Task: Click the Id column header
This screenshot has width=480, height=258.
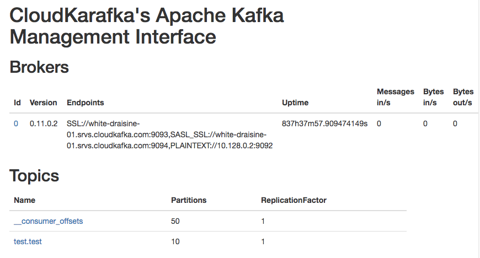Action: coord(17,103)
